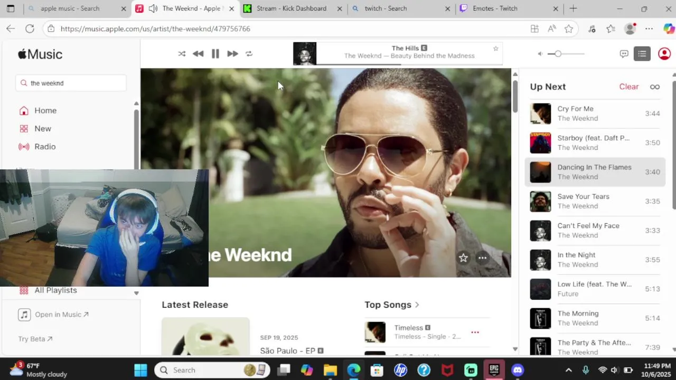This screenshot has width=676, height=380.
Task: Open São Paulo - EP latest release
Action: coord(292,350)
